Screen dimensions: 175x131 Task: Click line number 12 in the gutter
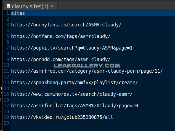(6, 77)
